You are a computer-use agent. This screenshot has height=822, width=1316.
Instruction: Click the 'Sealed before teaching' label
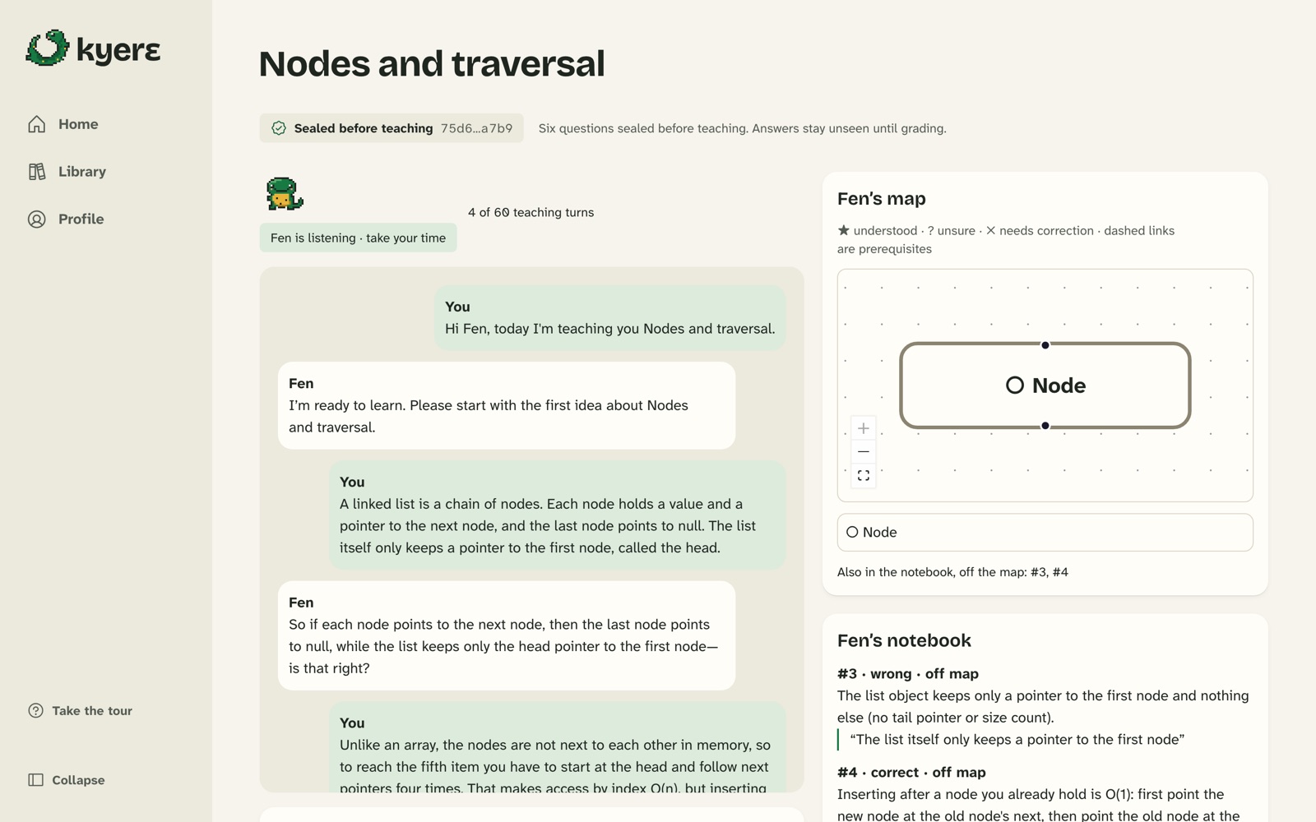(364, 128)
